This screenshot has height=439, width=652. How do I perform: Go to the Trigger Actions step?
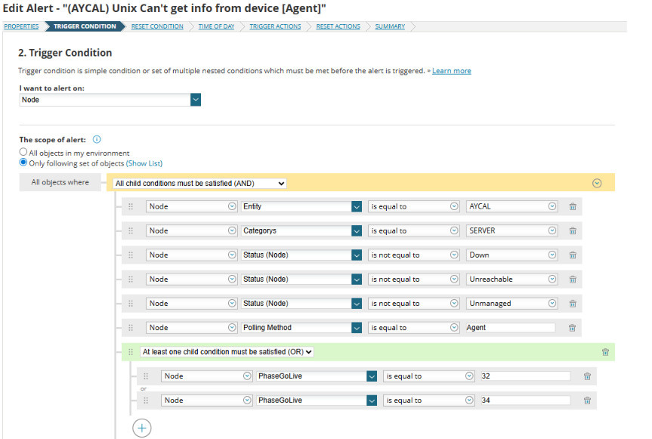[x=275, y=26]
